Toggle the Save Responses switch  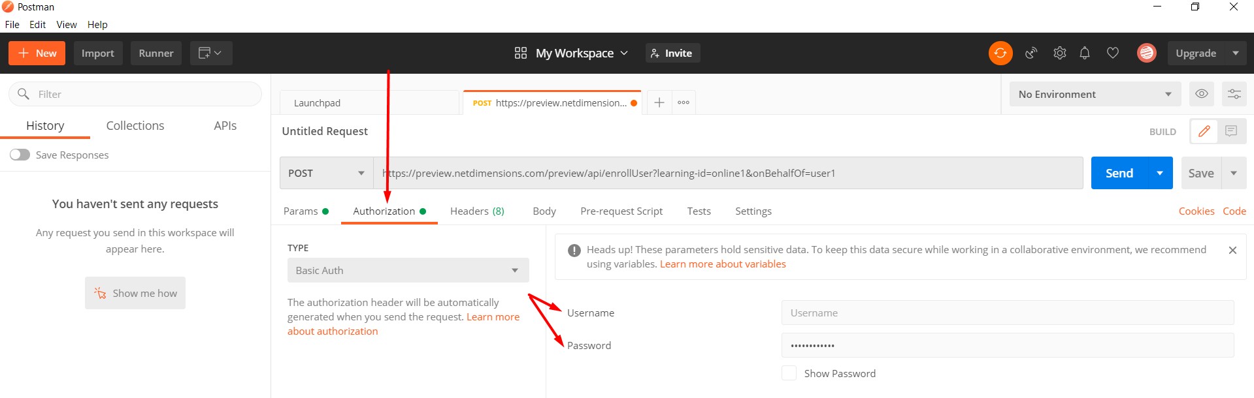[x=20, y=155]
